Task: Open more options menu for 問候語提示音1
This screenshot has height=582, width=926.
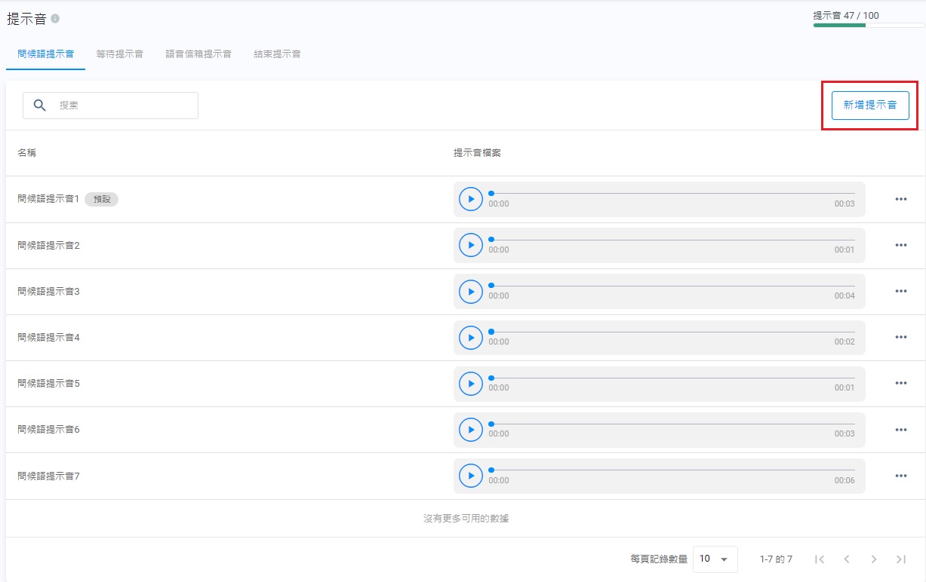Action: tap(900, 198)
